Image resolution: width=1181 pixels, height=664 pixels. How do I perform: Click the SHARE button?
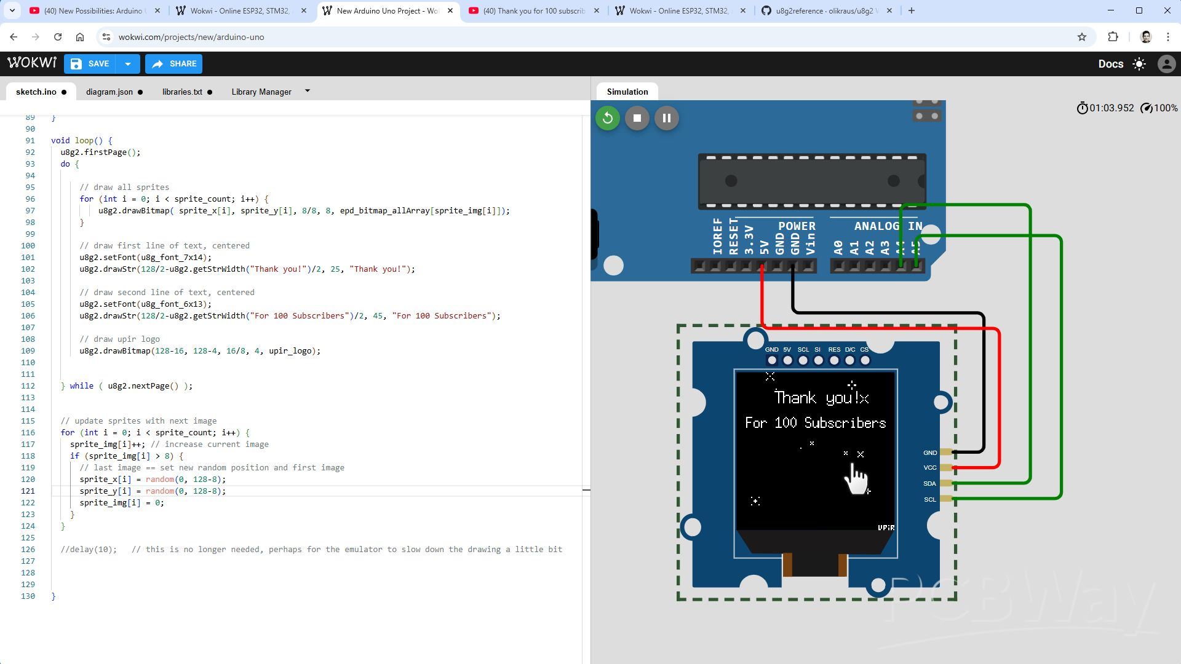tap(174, 64)
